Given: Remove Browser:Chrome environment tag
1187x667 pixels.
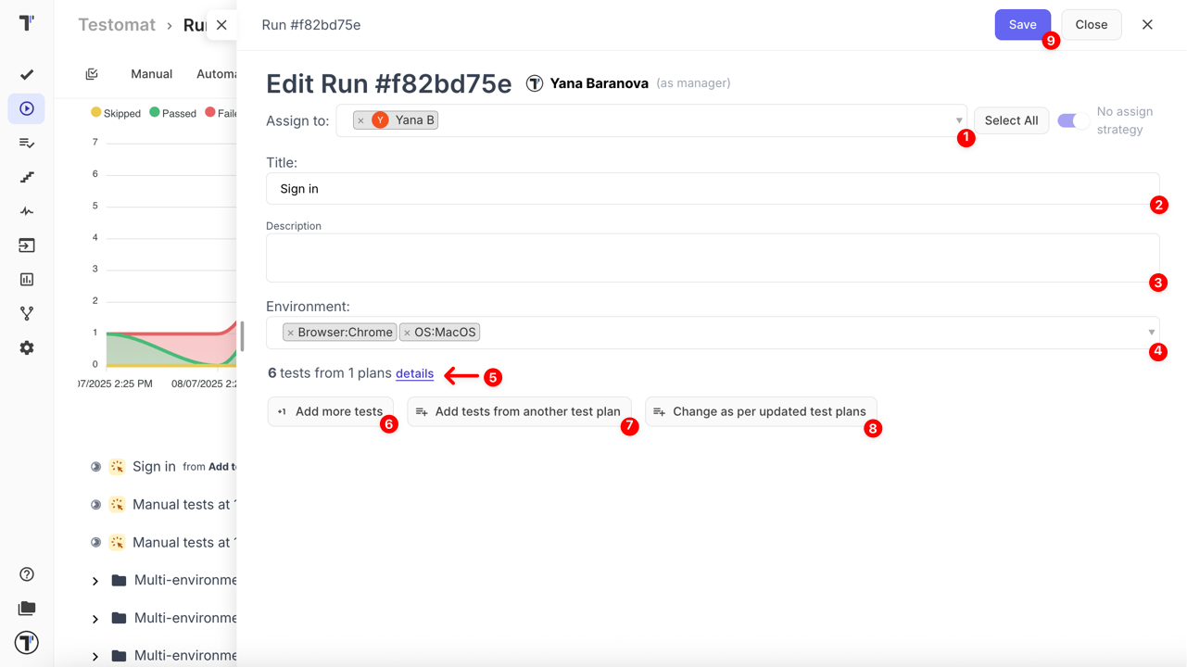Looking at the screenshot, I should click(x=290, y=333).
